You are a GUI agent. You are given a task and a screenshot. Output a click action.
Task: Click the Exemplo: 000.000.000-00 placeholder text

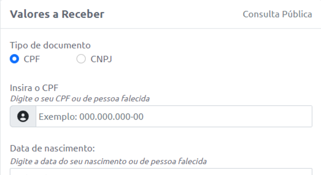[x=91, y=117]
